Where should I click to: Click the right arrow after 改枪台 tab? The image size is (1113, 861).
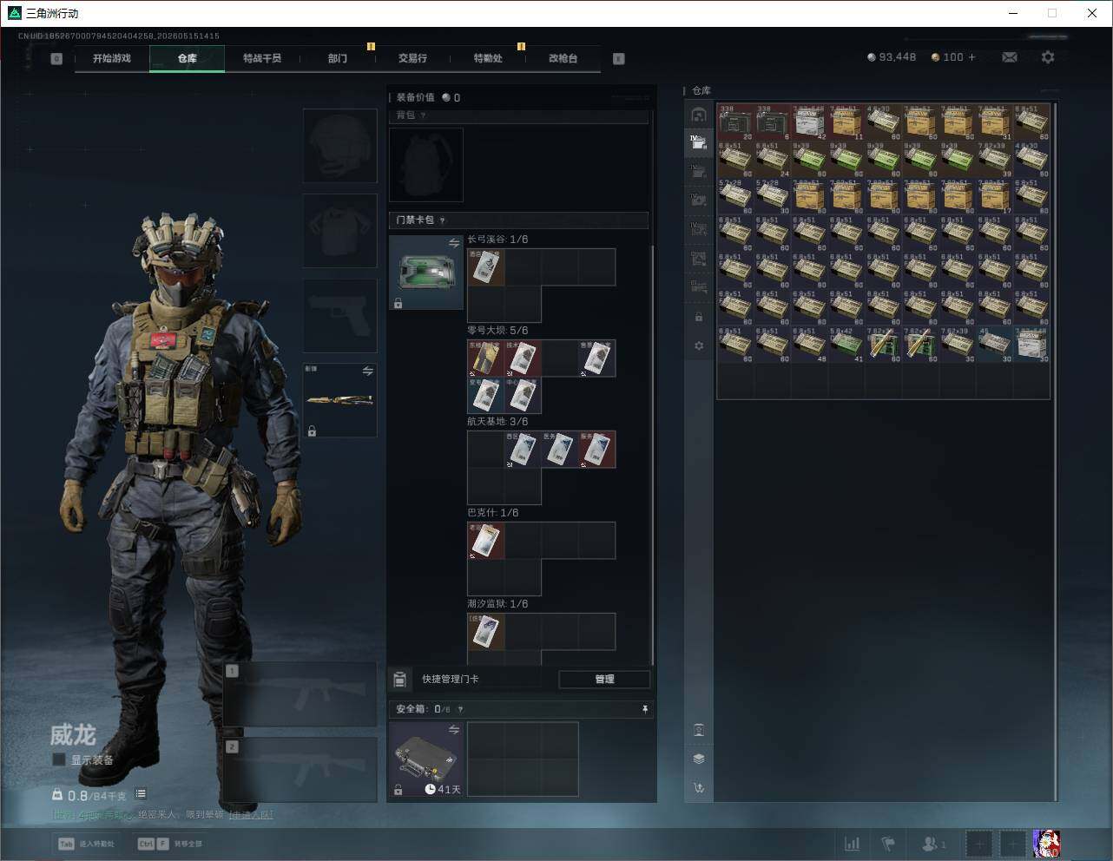coord(619,59)
